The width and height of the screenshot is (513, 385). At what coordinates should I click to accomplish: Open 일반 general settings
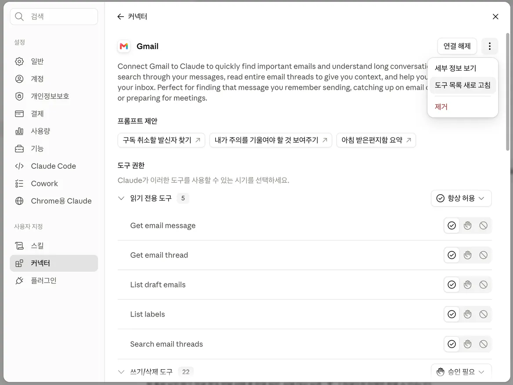(x=54, y=61)
